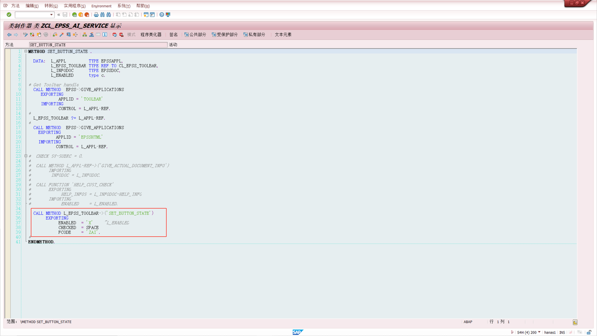Click the red Cancel icon
597x336 pixels.
[x=87, y=14]
